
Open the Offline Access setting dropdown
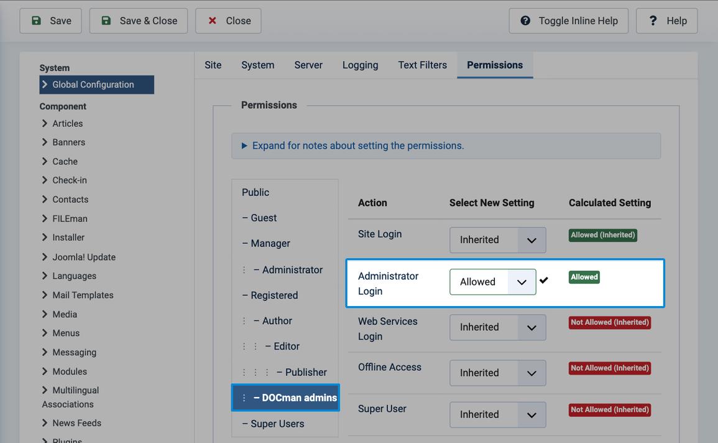497,373
